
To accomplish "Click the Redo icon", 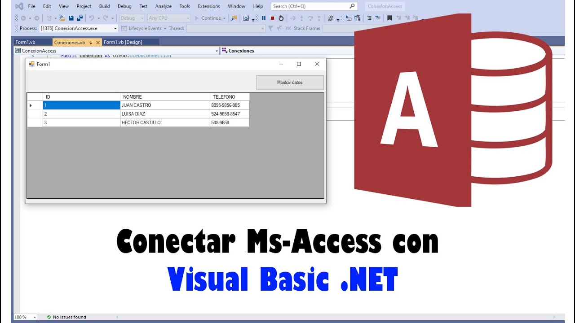I will (106, 18).
